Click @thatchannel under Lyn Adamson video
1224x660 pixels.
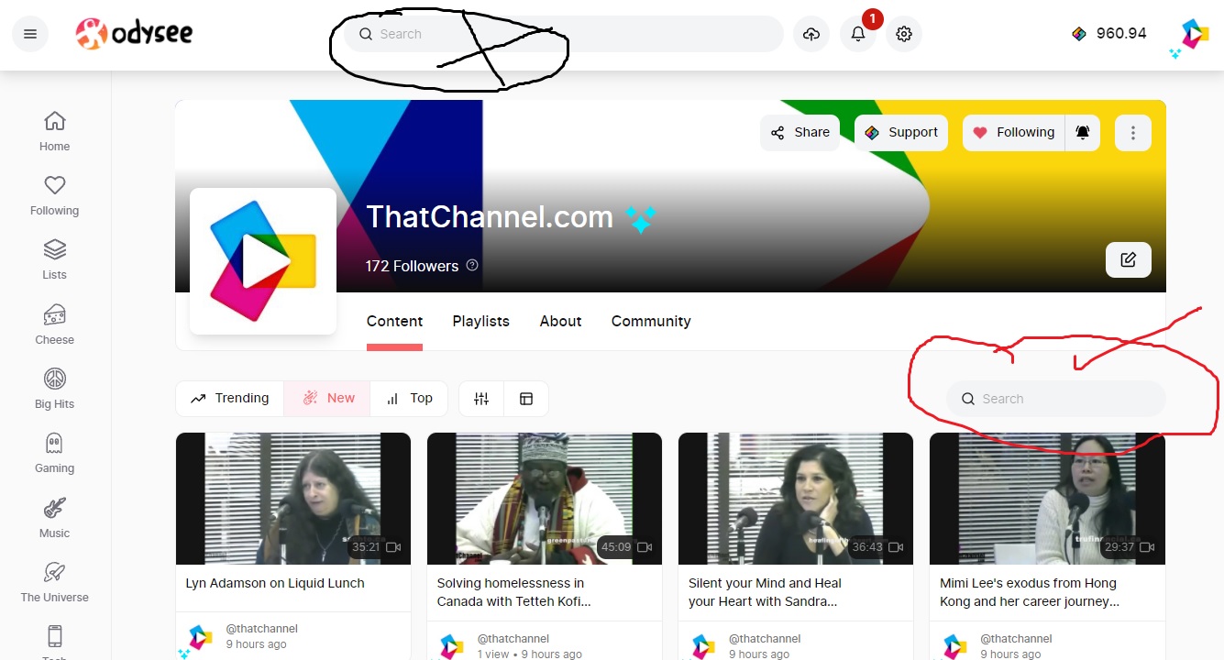point(262,629)
